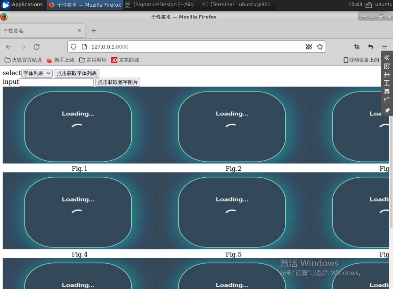Open the 京东商城 bookmark
Viewport: 393px width, 289px height.
pos(125,60)
